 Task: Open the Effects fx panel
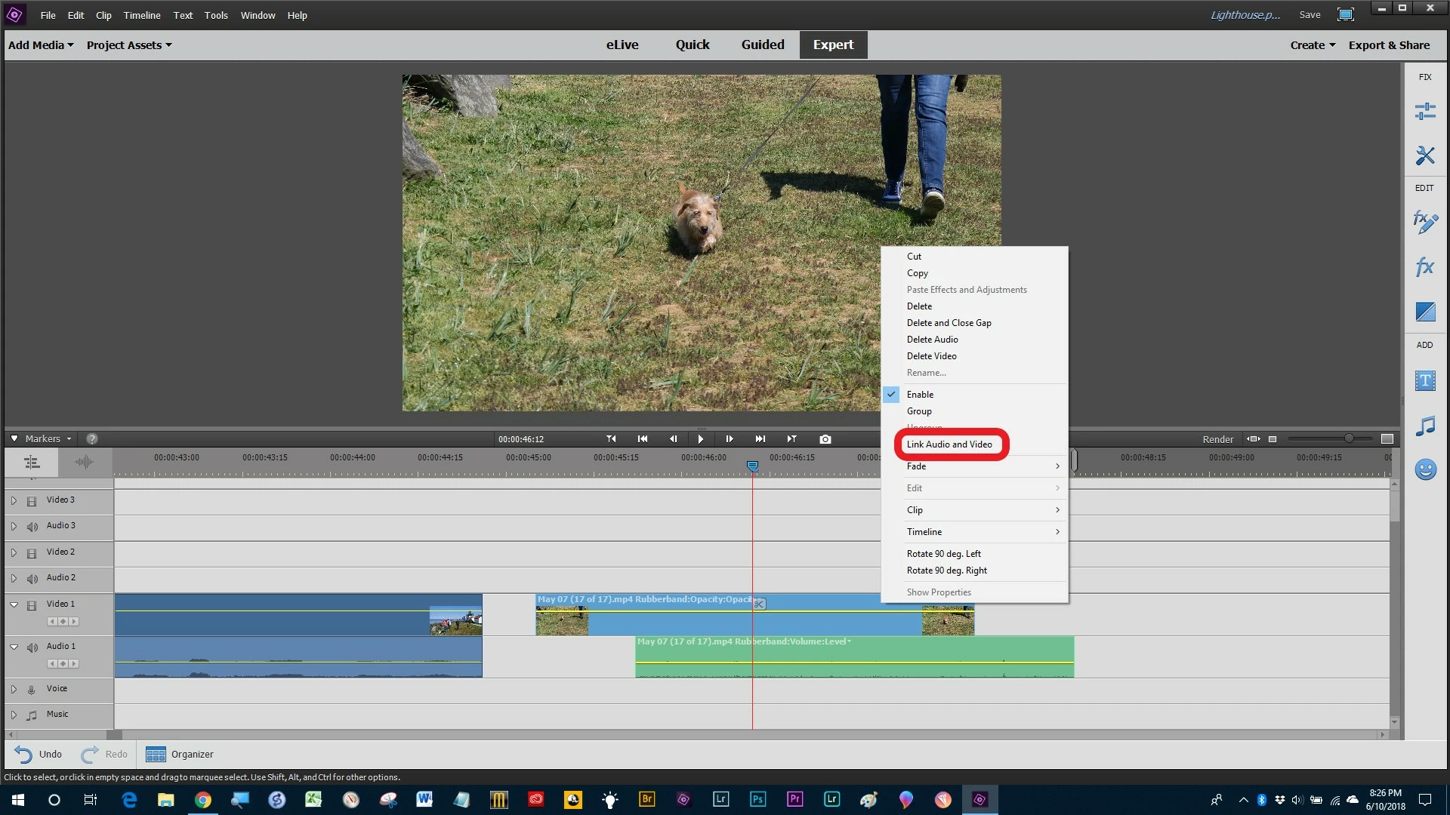pyautogui.click(x=1424, y=267)
